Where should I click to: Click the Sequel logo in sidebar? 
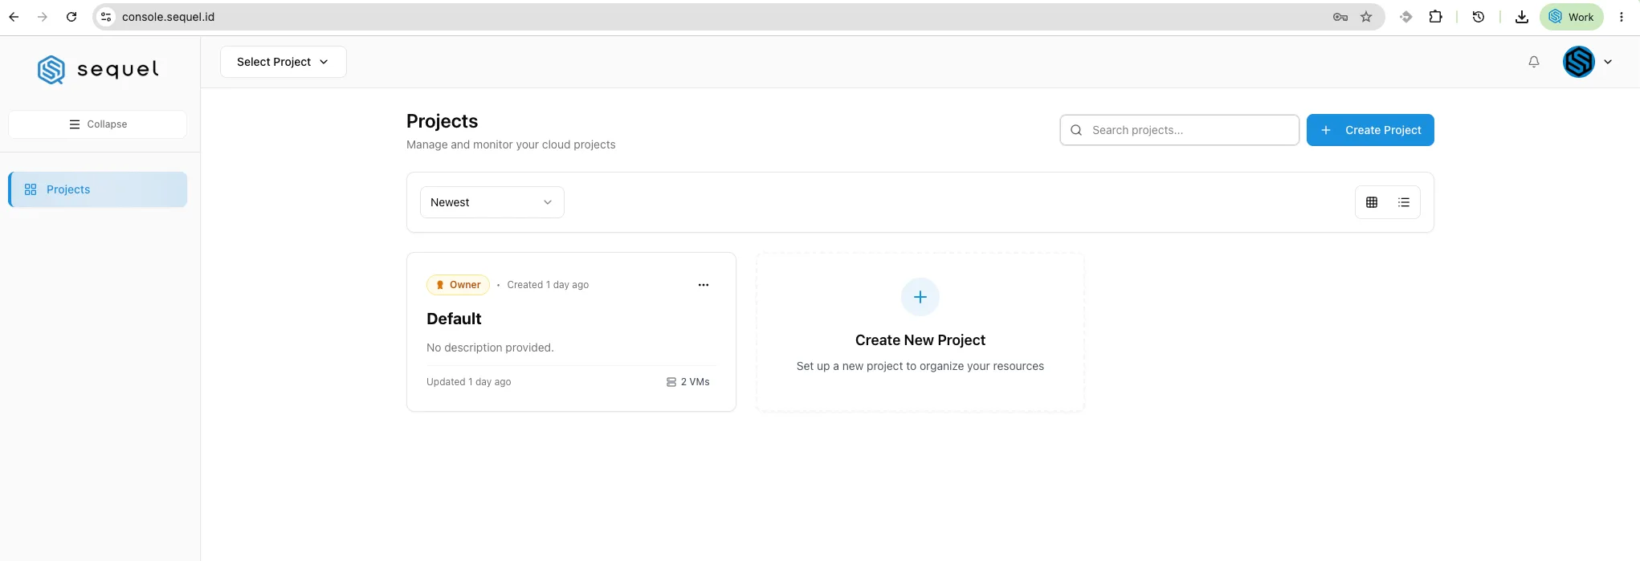98,70
